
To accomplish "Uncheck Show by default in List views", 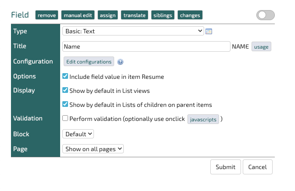I will tap(65, 90).
